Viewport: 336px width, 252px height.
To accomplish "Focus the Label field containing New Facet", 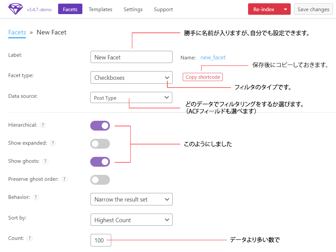I will pyautogui.click(x=132, y=57).
